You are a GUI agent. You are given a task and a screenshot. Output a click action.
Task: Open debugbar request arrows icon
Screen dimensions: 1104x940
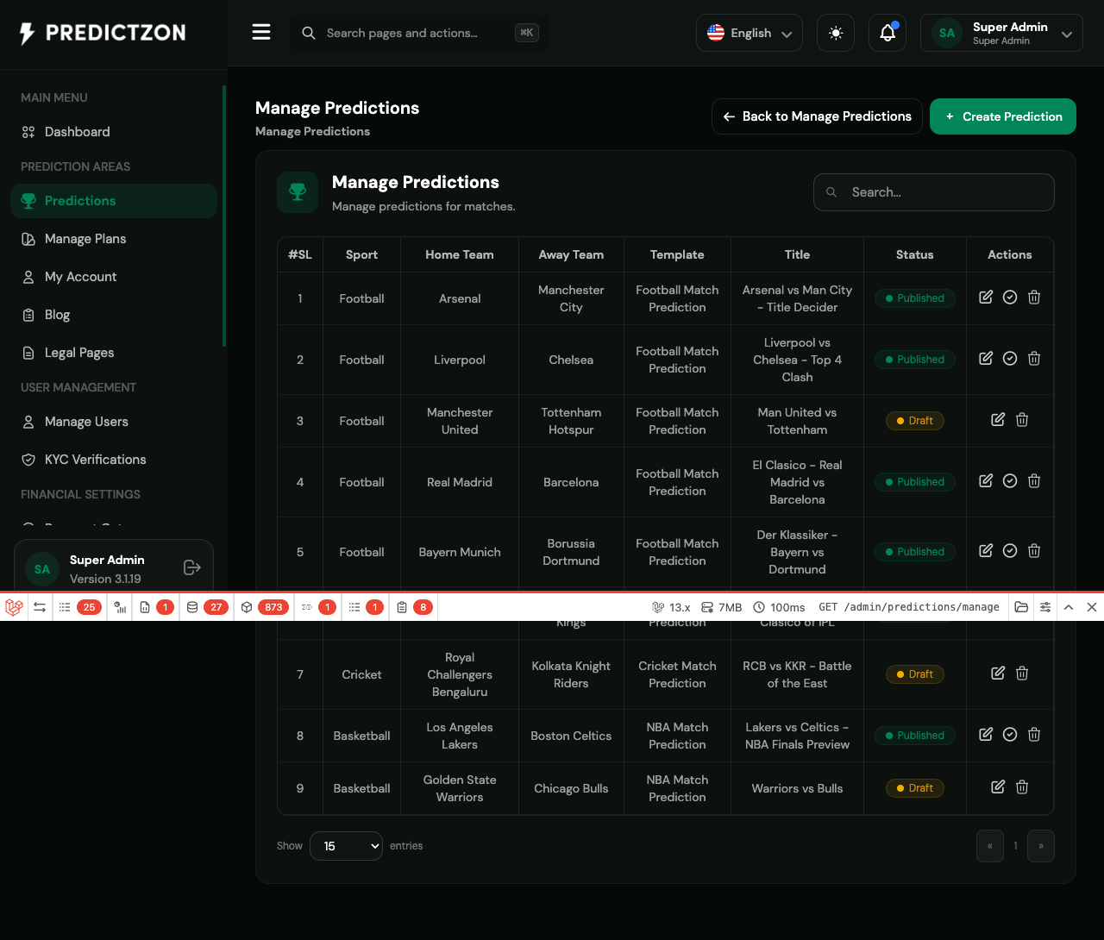tap(40, 607)
